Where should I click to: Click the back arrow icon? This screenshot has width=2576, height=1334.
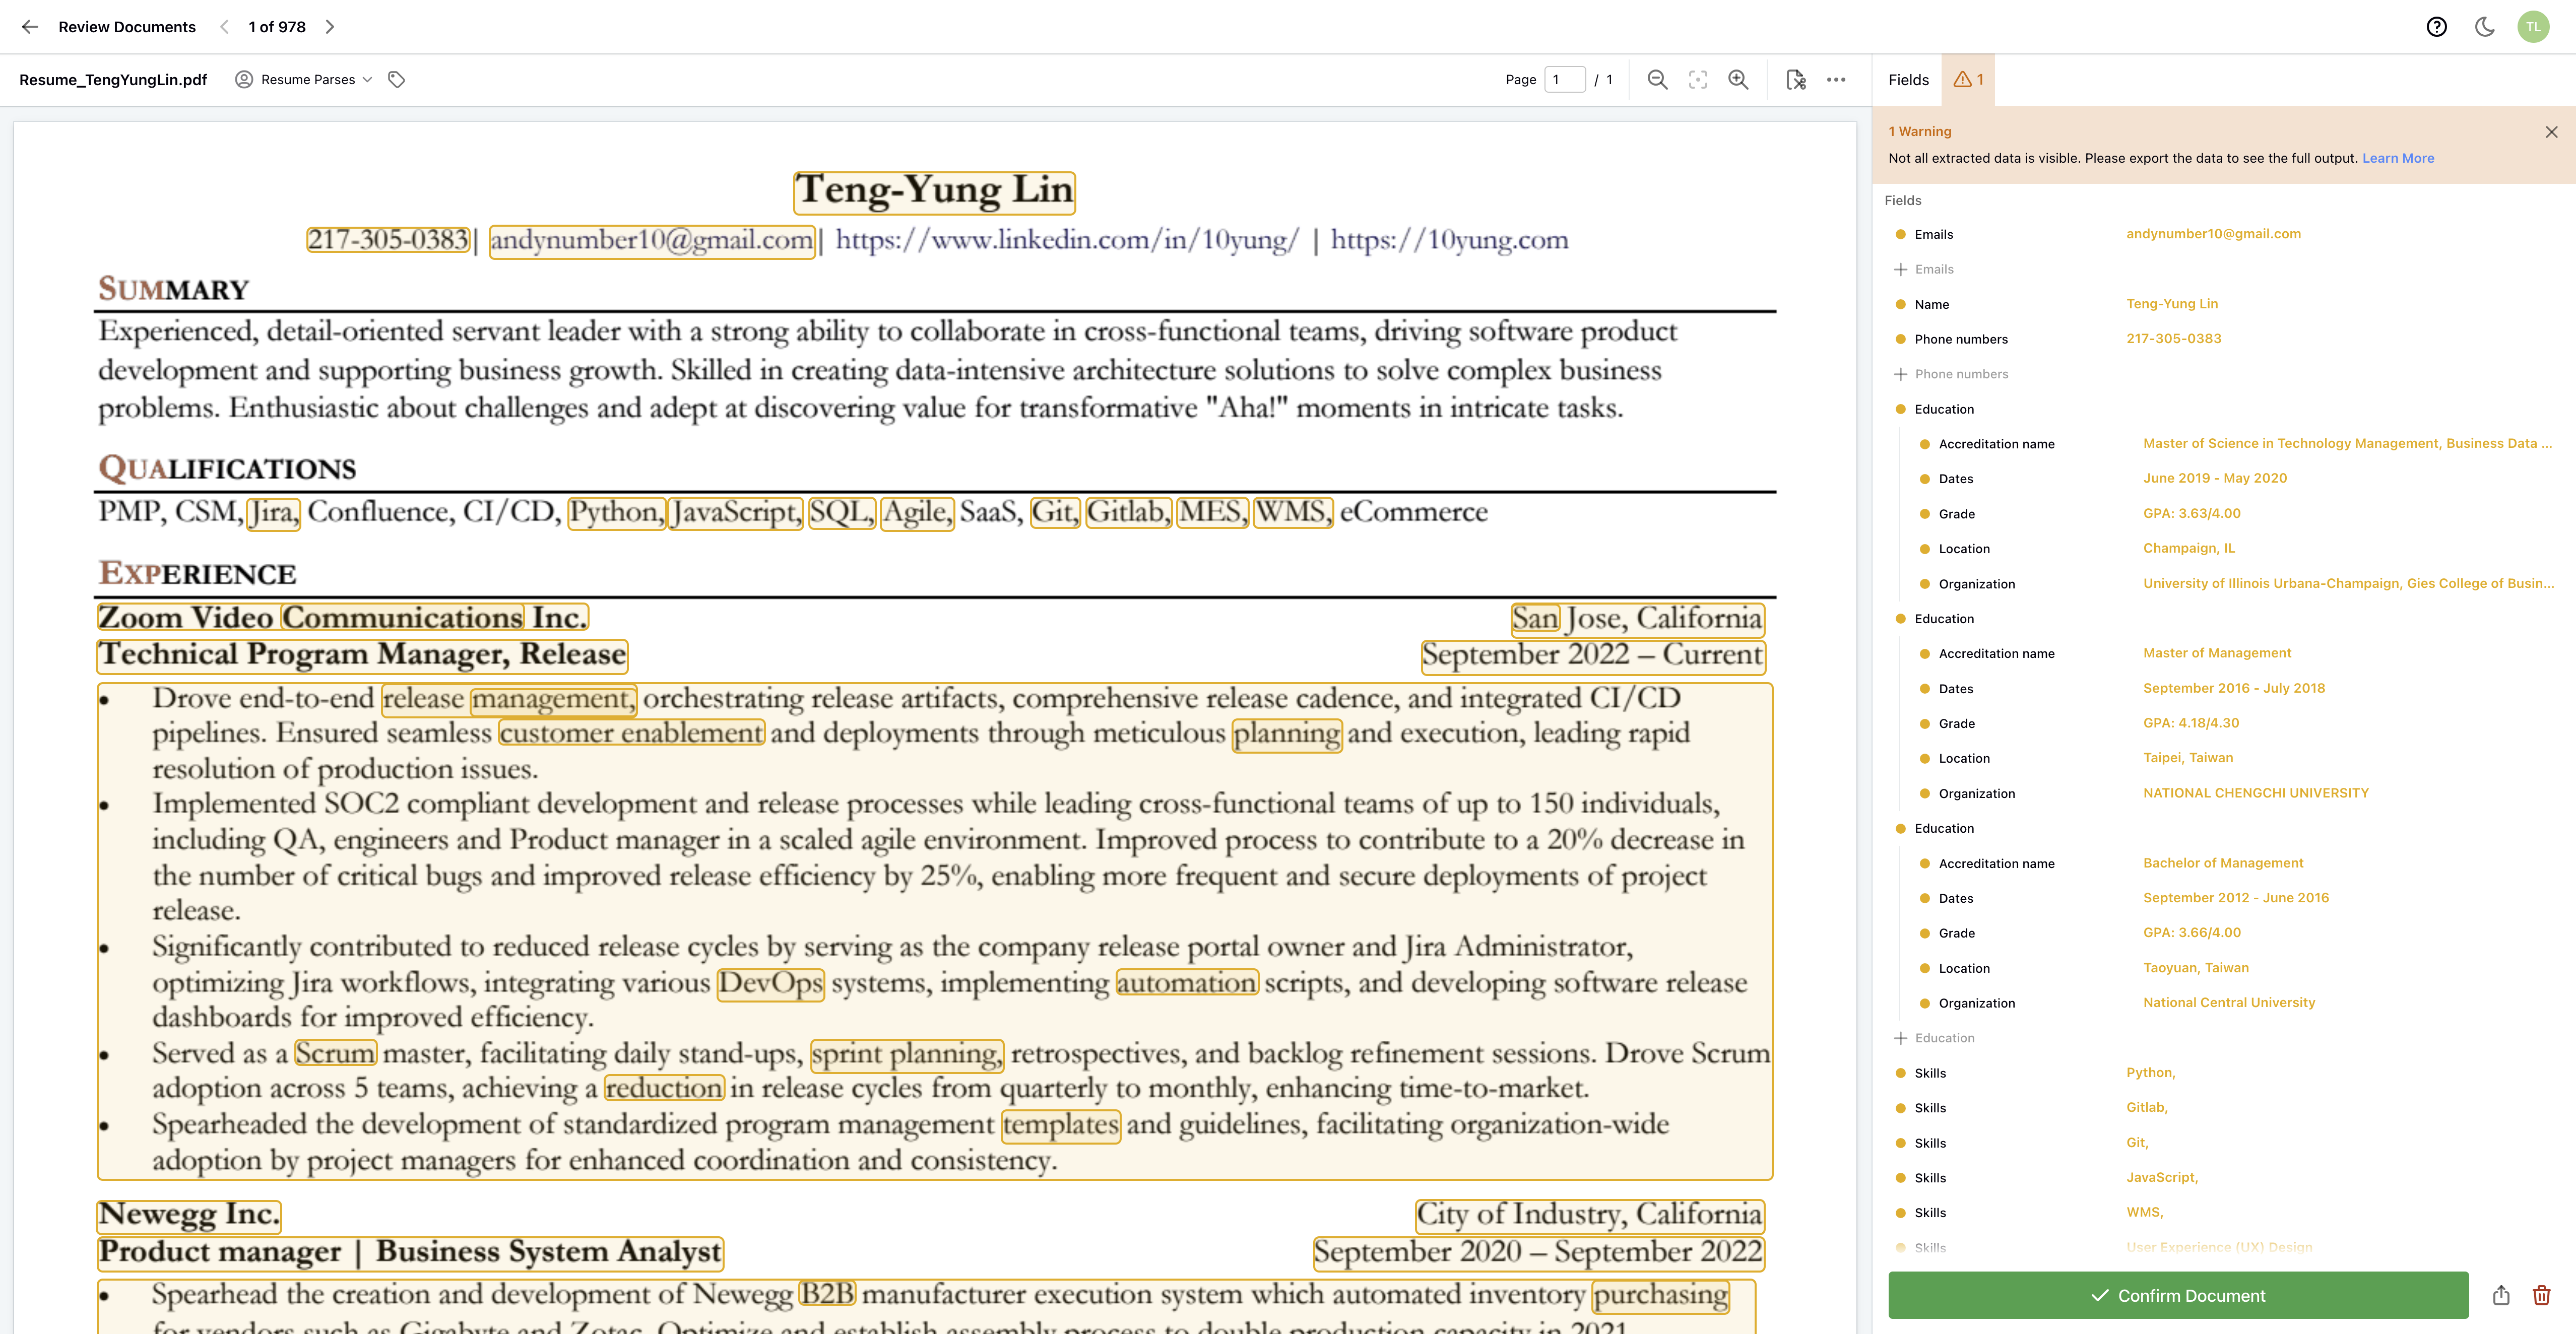pos(30,27)
